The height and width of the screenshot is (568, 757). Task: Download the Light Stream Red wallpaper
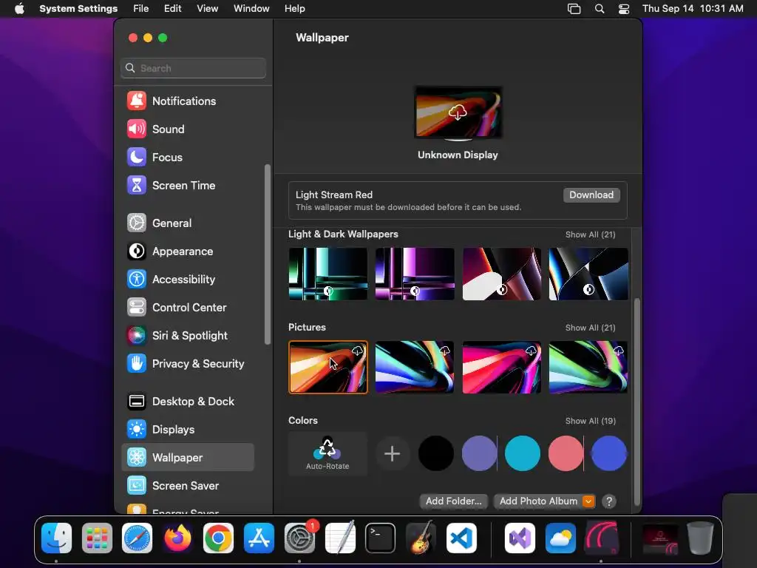click(x=591, y=195)
